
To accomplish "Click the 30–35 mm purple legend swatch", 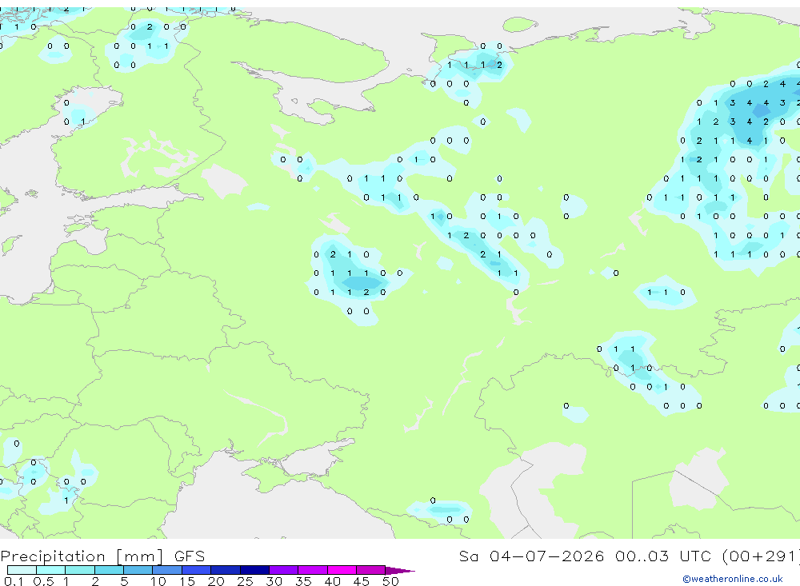I will (284, 570).
